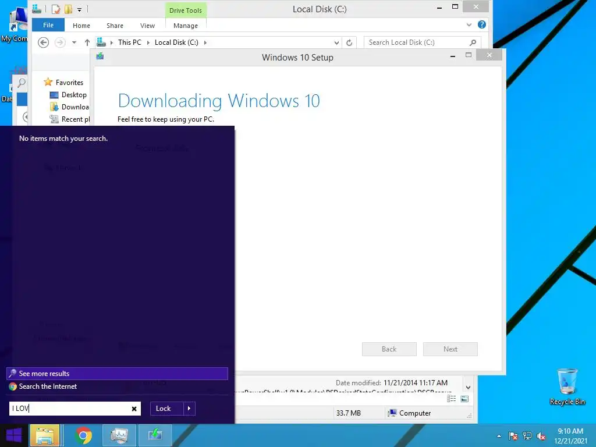Viewport: 596px width, 447px height.
Task: Go up one folder level
Action: [x=87, y=42]
